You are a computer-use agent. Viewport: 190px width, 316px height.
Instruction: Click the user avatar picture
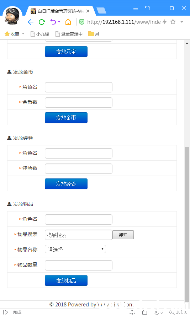point(12,16)
